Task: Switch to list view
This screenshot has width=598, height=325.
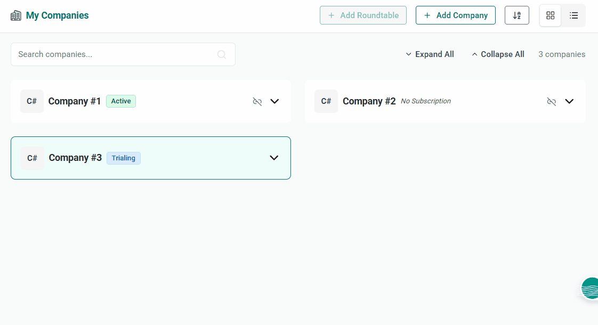Action: [x=573, y=15]
